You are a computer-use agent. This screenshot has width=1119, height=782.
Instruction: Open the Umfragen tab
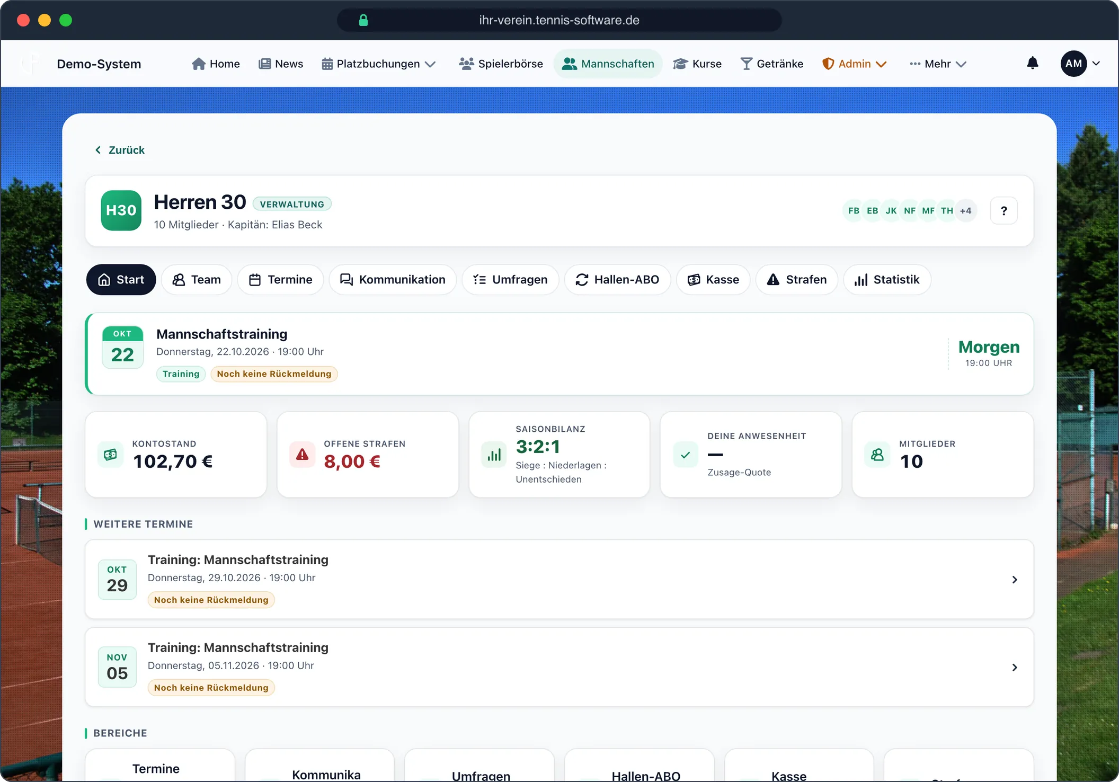point(510,280)
